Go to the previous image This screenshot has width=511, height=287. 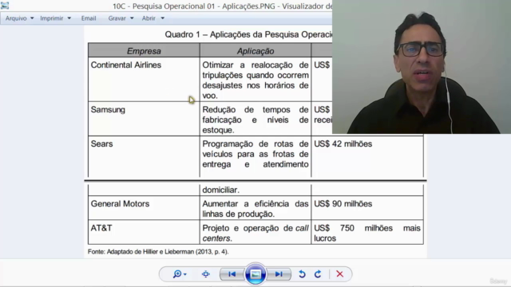(232, 274)
